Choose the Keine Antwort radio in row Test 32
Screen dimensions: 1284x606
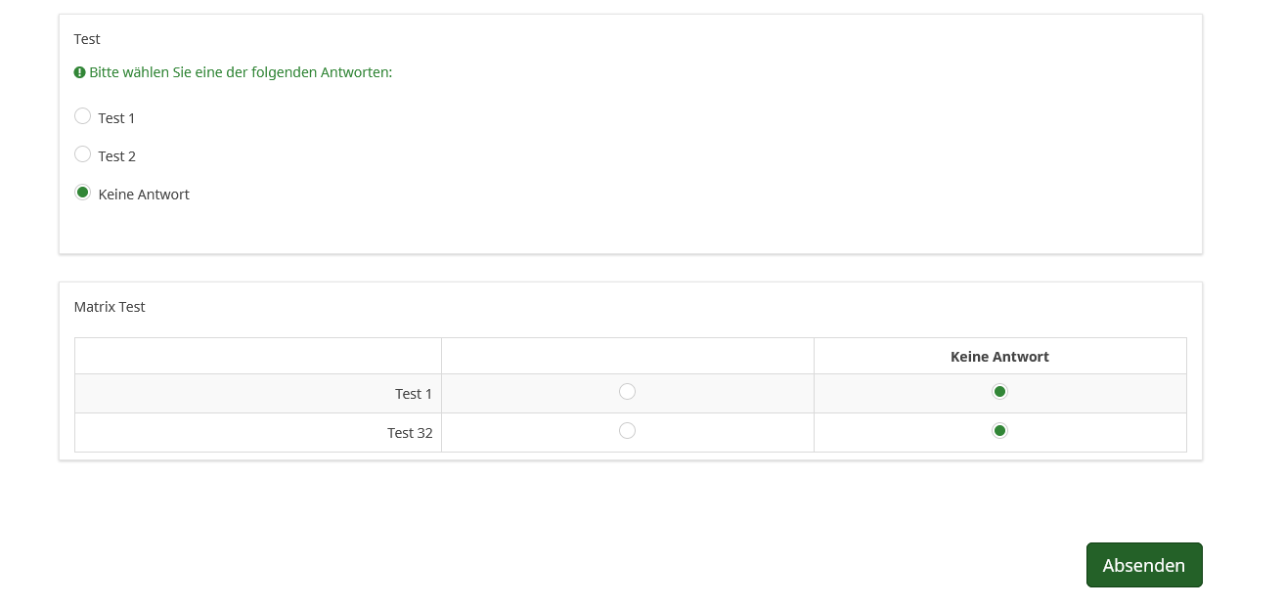click(x=999, y=431)
